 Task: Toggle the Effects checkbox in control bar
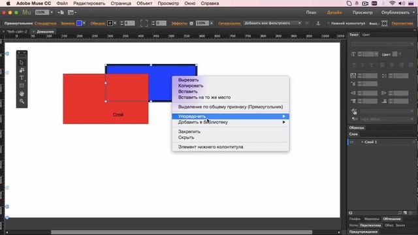coord(191,23)
